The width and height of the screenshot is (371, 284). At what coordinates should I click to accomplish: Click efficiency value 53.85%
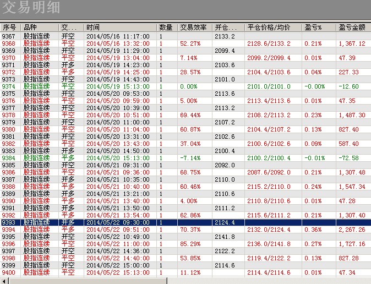coord(190,258)
